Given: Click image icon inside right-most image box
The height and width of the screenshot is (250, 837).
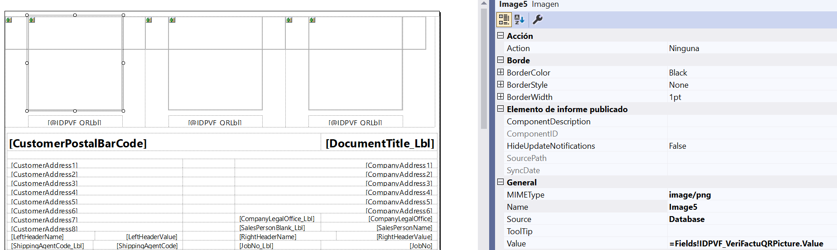Looking at the screenshot, I should (312, 20).
